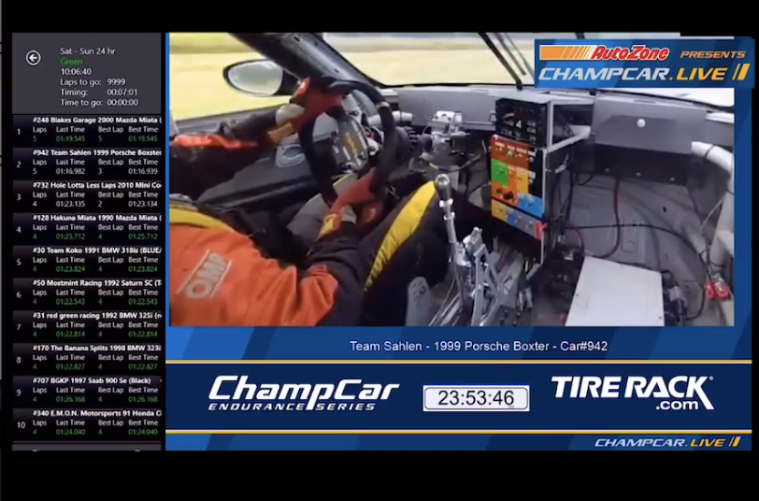Select the #50 Mostmint Racing Saturn row
Viewport: 759px width, 501px height.
click(x=87, y=293)
